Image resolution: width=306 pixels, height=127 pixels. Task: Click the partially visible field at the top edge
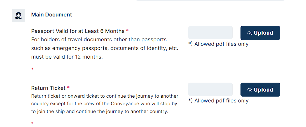[x=210, y=0]
